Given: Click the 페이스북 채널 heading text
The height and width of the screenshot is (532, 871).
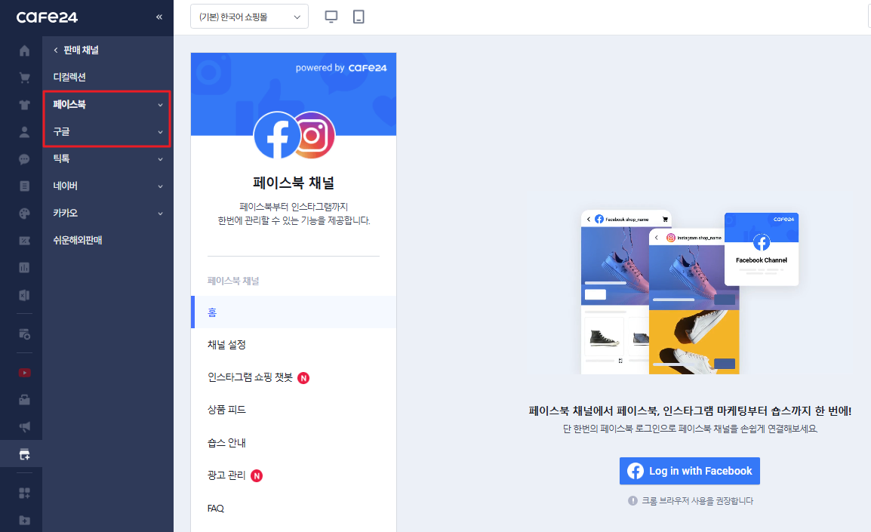Looking at the screenshot, I should point(294,183).
